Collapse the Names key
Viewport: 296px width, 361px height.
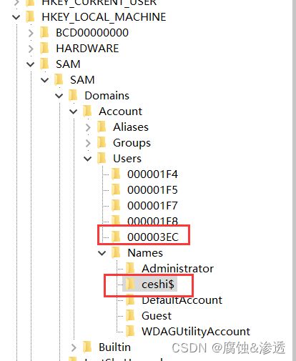pyautogui.click(x=102, y=253)
